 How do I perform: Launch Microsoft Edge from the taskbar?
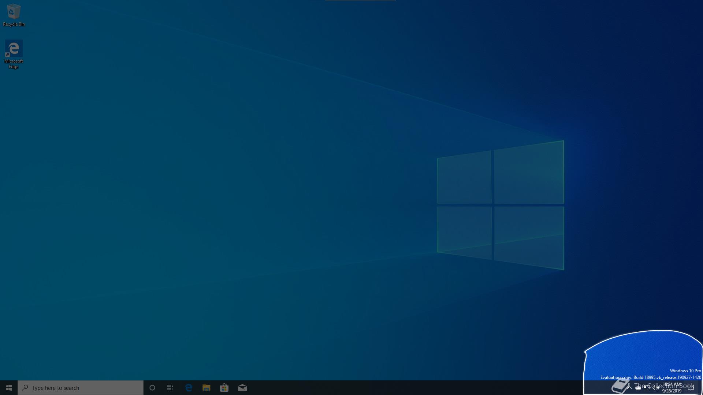point(189,388)
